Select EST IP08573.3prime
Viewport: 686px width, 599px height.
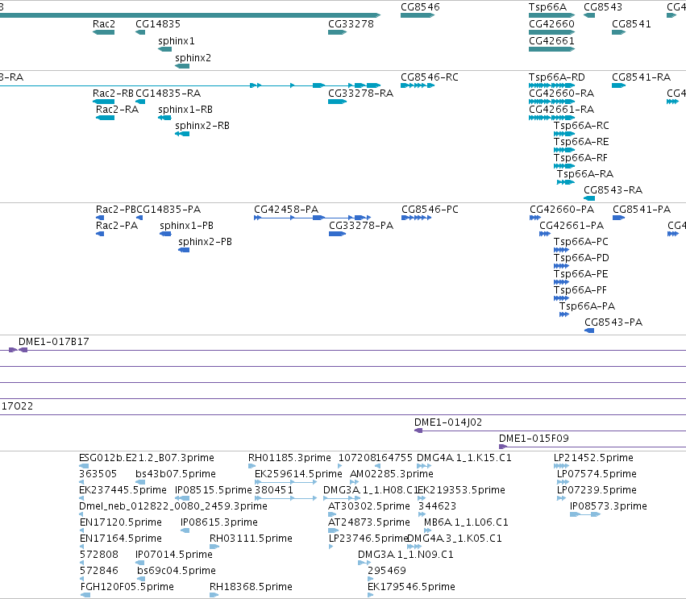coord(585,514)
